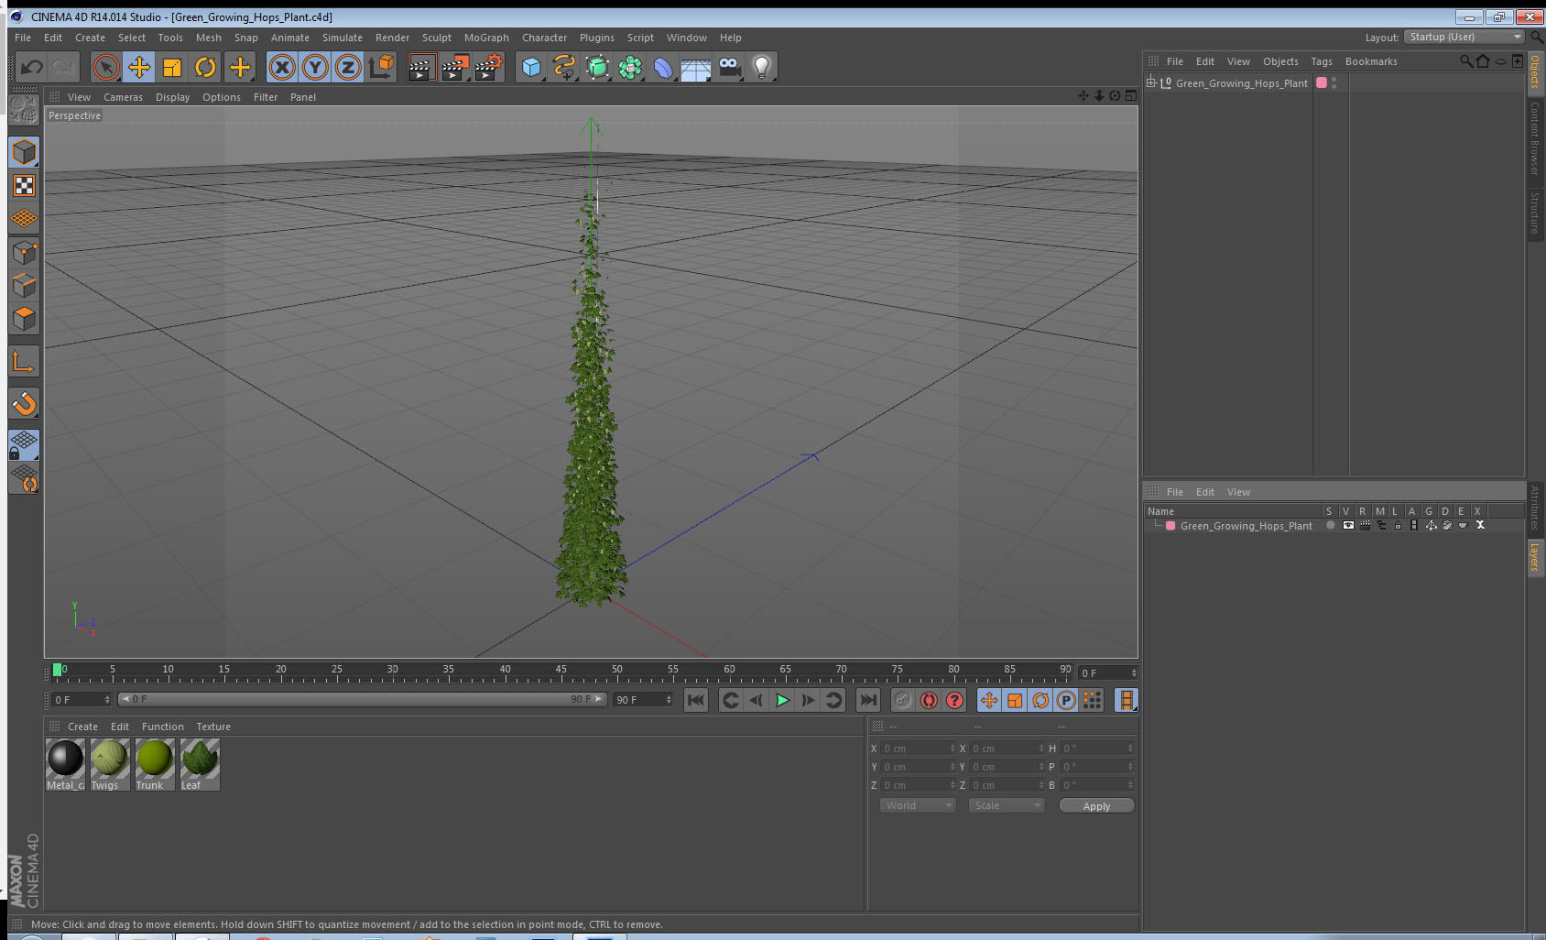
Task: Toggle Z axis lock
Action: pyautogui.click(x=348, y=67)
